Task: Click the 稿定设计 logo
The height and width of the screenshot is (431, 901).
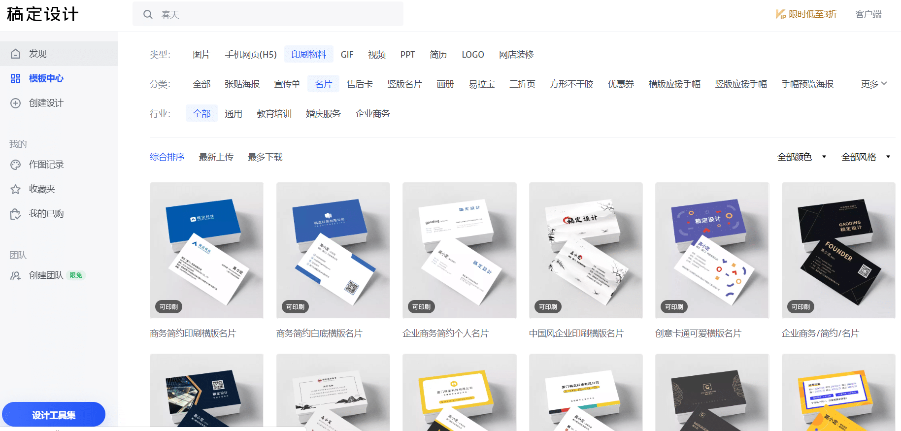Action: [x=43, y=14]
